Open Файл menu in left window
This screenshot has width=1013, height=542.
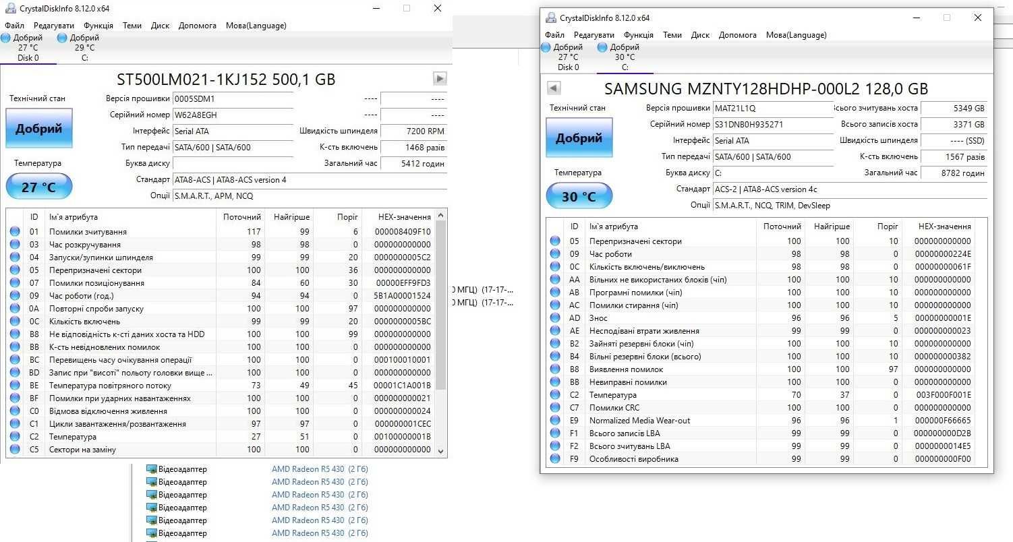point(14,26)
